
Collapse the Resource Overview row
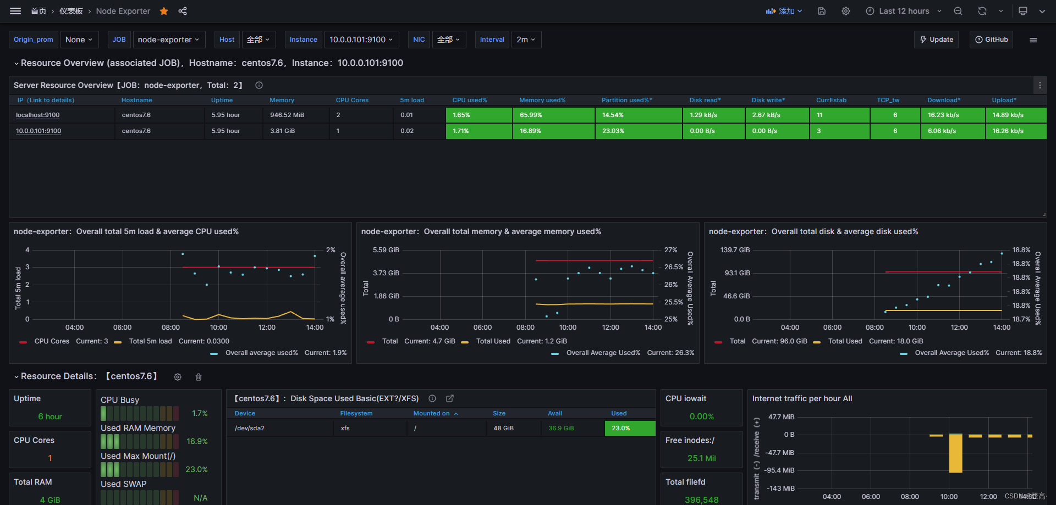coord(16,63)
